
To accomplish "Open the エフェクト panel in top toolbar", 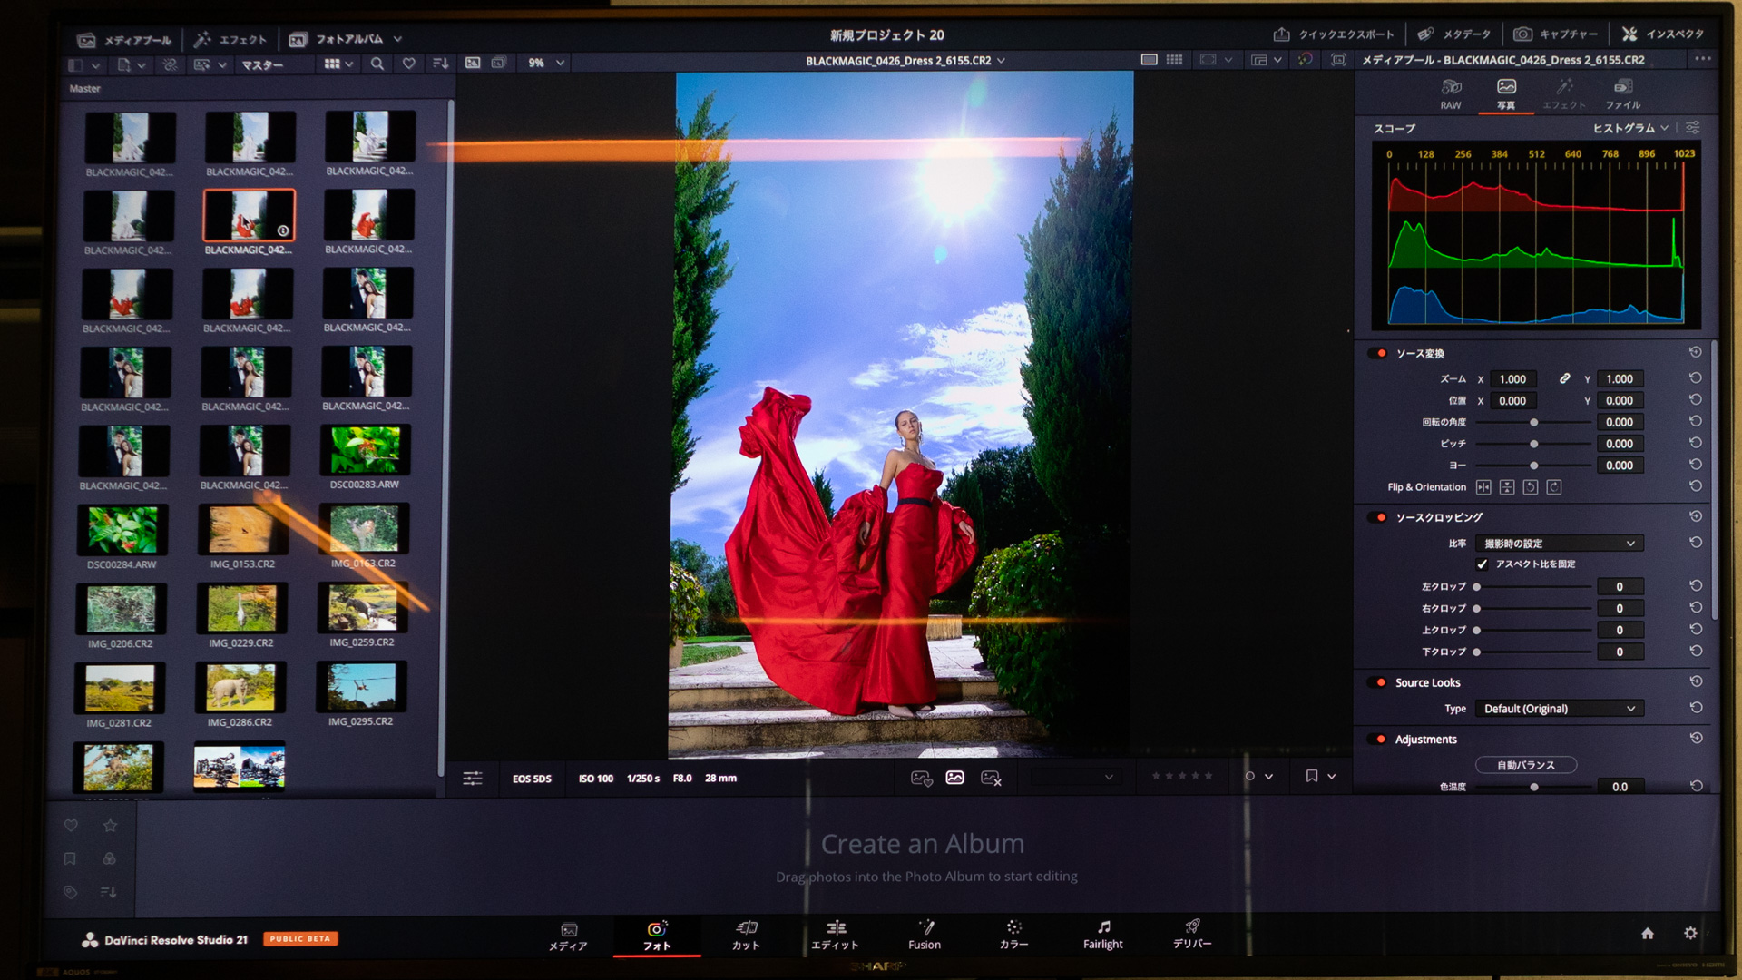I will 231,39.
